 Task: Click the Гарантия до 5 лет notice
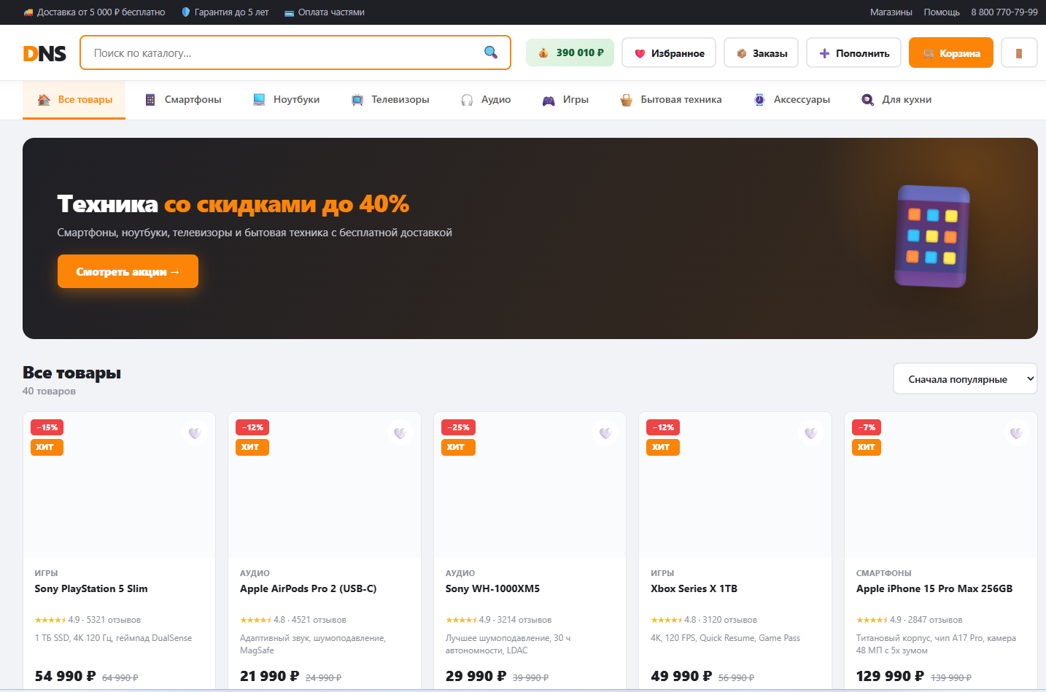(225, 12)
